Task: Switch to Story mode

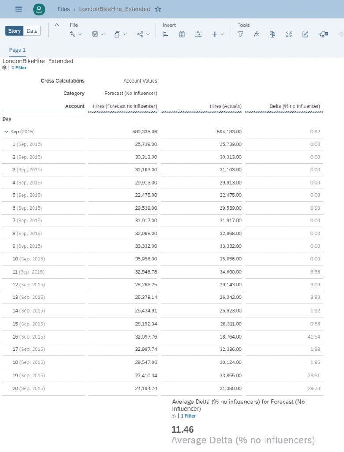Action: click(x=15, y=31)
